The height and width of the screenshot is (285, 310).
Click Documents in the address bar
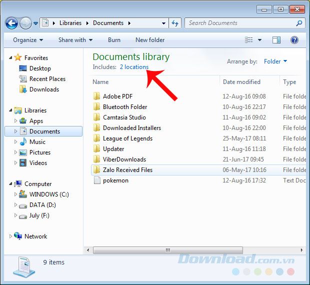coord(108,23)
